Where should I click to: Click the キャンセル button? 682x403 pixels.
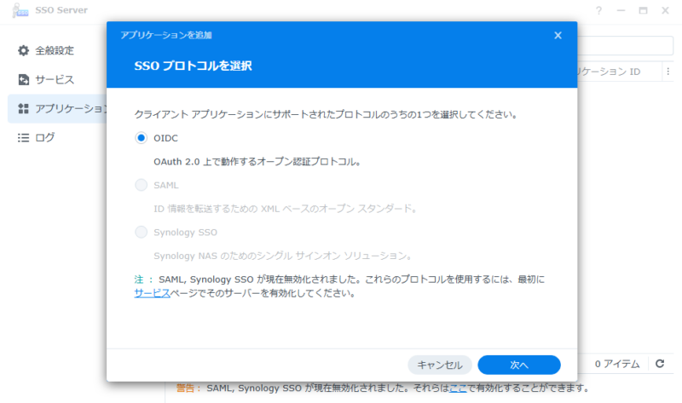440,365
